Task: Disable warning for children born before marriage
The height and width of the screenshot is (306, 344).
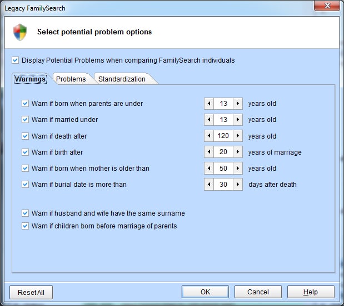Action: tap(25, 226)
